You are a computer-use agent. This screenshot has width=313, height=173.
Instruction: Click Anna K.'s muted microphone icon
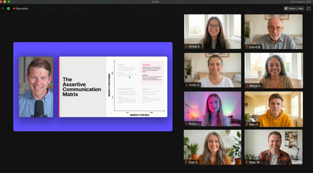[186, 47]
